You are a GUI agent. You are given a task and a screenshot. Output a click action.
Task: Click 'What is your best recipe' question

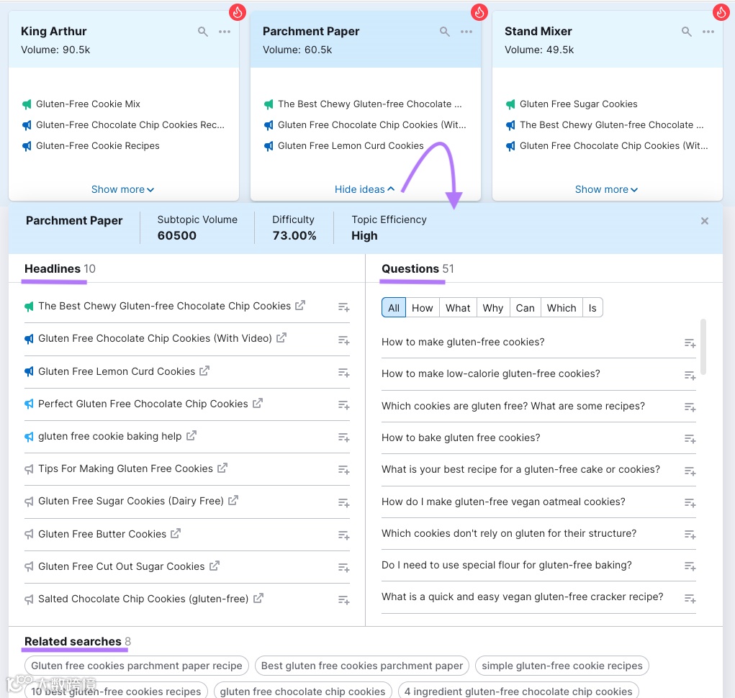pyautogui.click(x=520, y=469)
